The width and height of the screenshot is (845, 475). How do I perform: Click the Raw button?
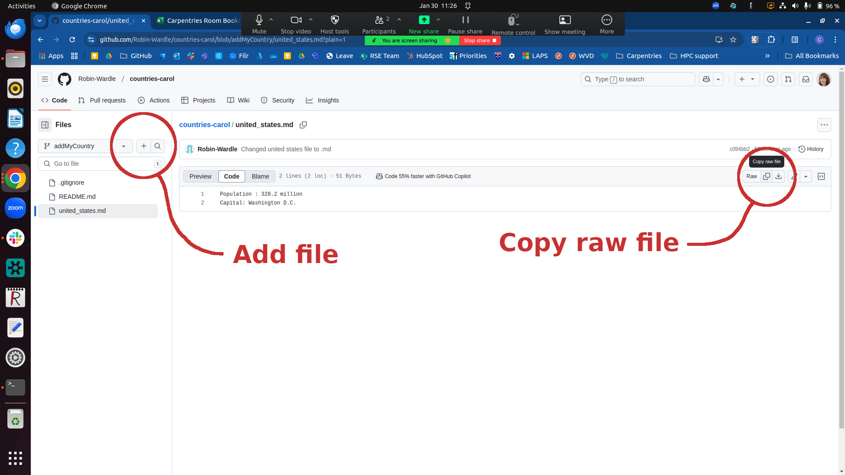tap(752, 176)
